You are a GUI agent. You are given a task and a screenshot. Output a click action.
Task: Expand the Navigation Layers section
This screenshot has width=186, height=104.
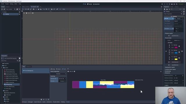coord(170,67)
